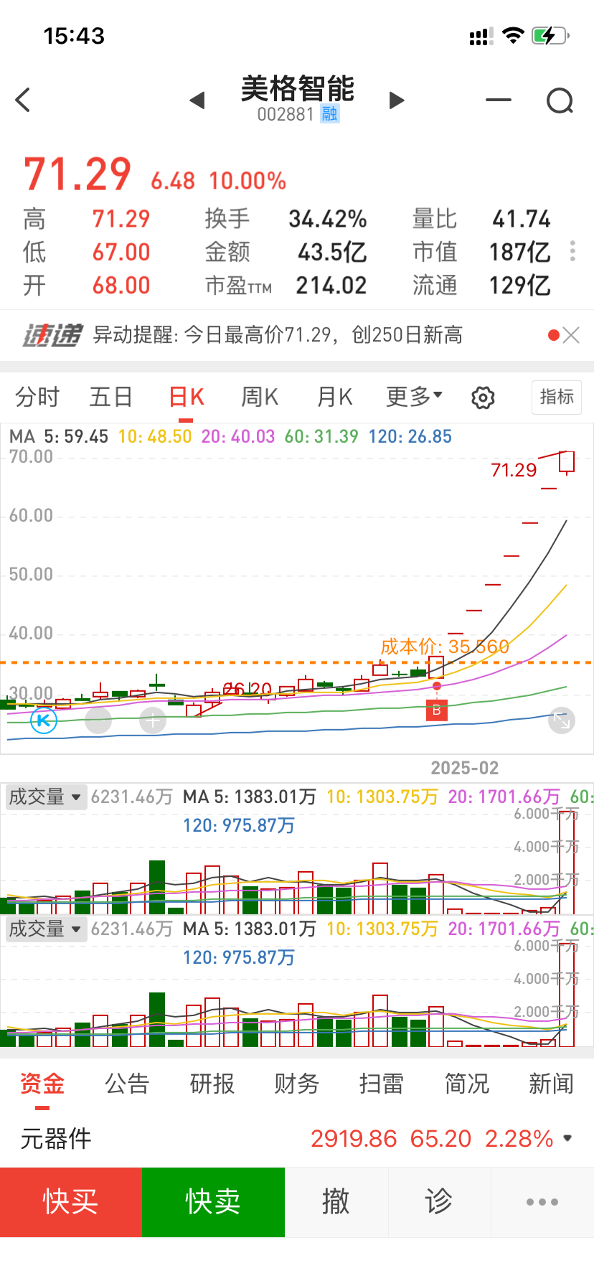Tap the battery charging icon

click(x=550, y=35)
